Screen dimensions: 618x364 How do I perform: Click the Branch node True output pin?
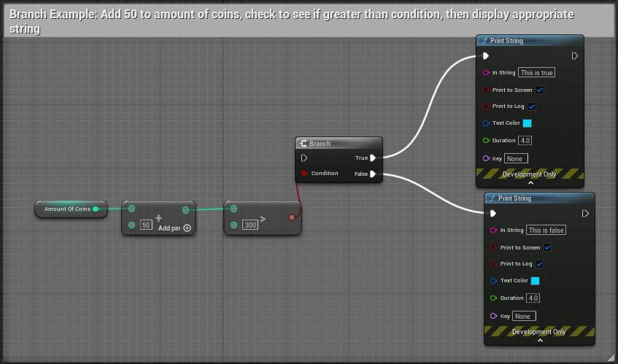373,158
